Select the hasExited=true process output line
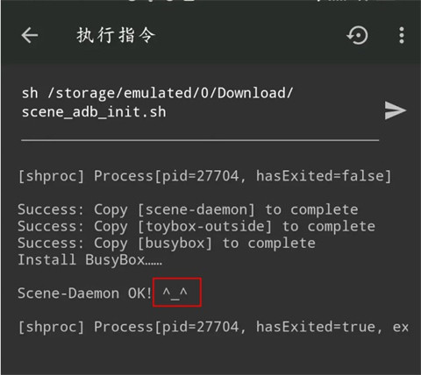This screenshot has height=375, width=421. (x=213, y=327)
